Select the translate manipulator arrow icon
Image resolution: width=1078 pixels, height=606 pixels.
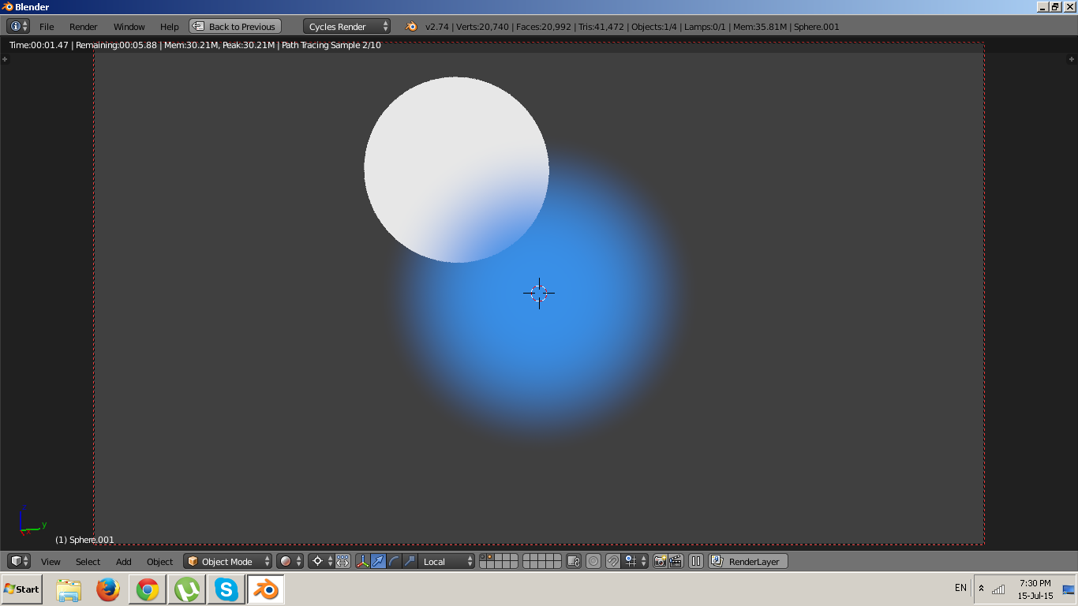click(378, 561)
